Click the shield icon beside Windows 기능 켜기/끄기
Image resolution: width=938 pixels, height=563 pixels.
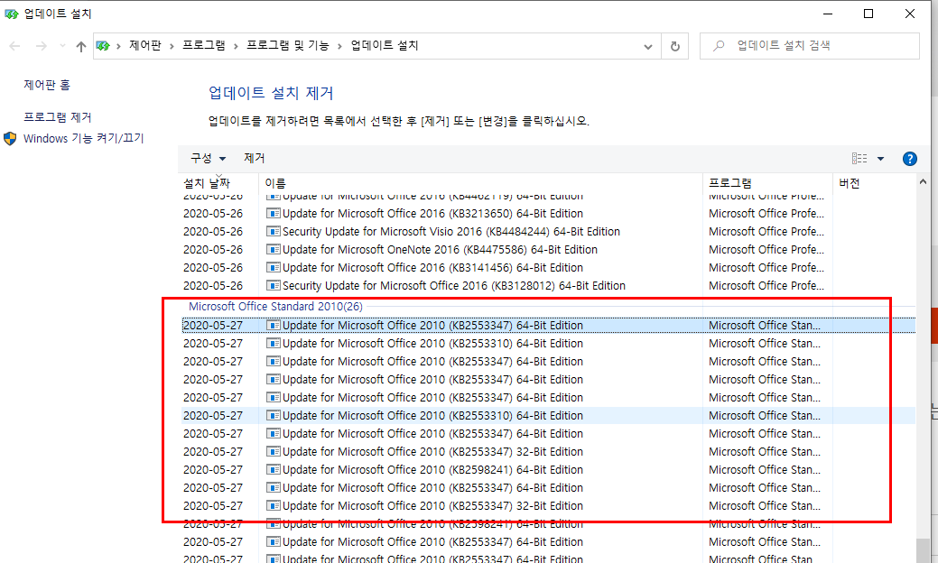tap(10, 139)
